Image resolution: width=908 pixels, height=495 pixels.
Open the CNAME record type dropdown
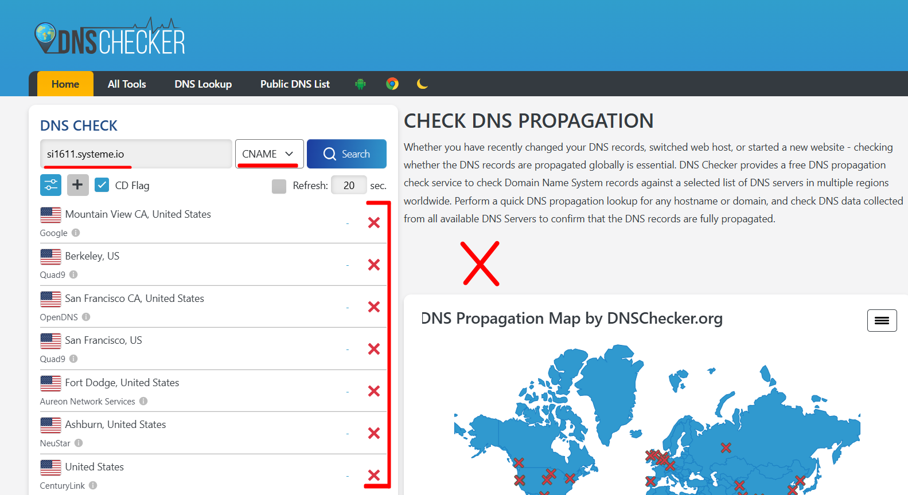pos(269,154)
